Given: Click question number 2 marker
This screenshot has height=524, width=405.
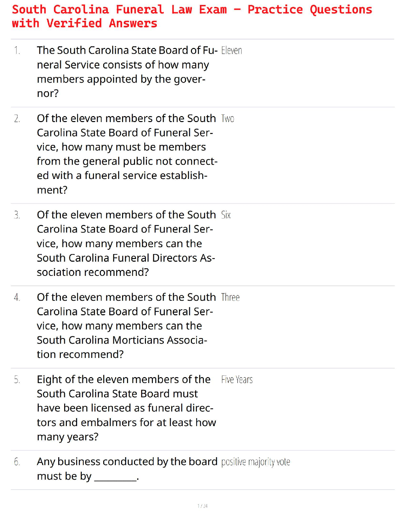Looking at the screenshot, I should [x=17, y=119].
